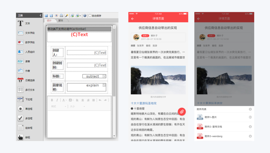This screenshot has width=270, height=153.
Task: Enable the 自动保存 checkbox
Action: [90, 16]
